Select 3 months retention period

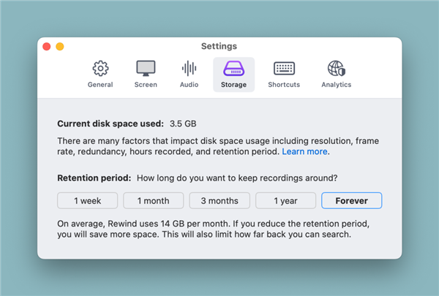click(x=219, y=200)
